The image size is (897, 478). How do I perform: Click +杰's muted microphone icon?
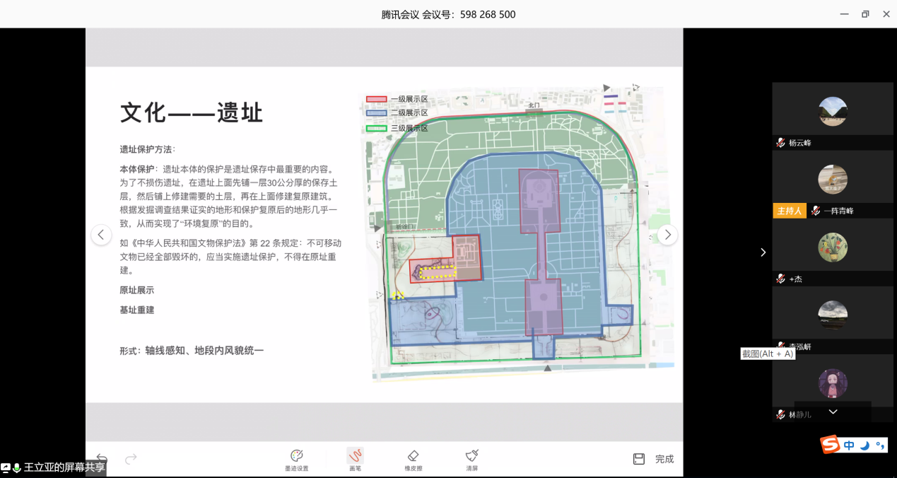pyautogui.click(x=780, y=279)
